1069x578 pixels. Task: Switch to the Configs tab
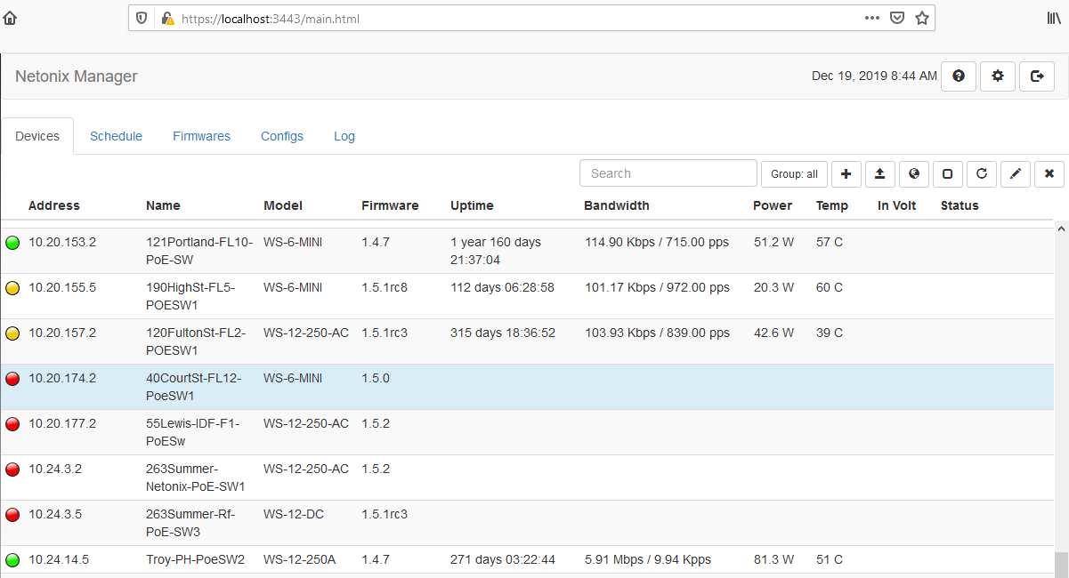tap(282, 136)
